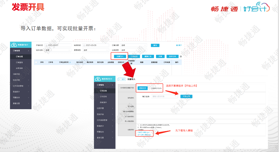Click the calendar icon in the 结束时间 field
Screen dimensions: 279x152
(84, 45)
